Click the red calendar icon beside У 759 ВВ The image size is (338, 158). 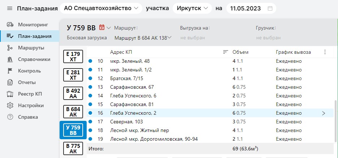(102, 28)
